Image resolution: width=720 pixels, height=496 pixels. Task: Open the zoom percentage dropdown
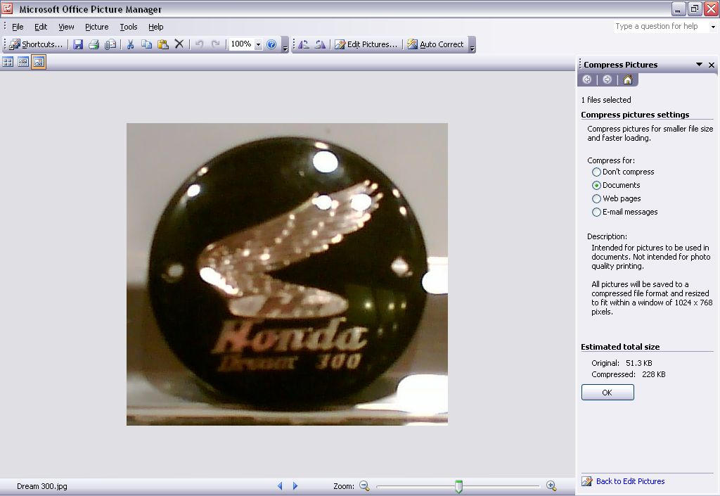click(258, 44)
